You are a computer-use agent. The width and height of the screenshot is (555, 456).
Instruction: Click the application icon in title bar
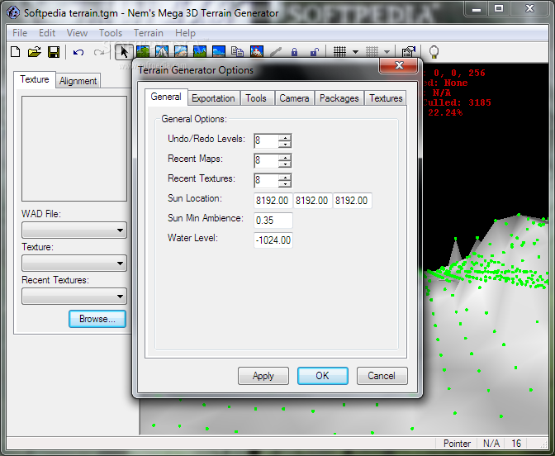pyautogui.click(x=13, y=12)
